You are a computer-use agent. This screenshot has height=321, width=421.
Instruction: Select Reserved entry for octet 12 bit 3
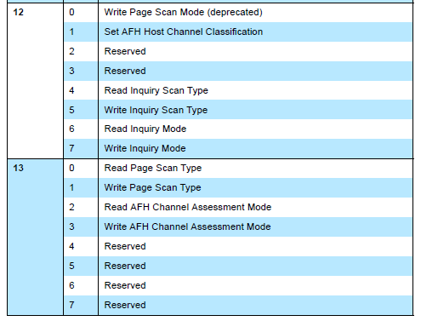coord(125,71)
